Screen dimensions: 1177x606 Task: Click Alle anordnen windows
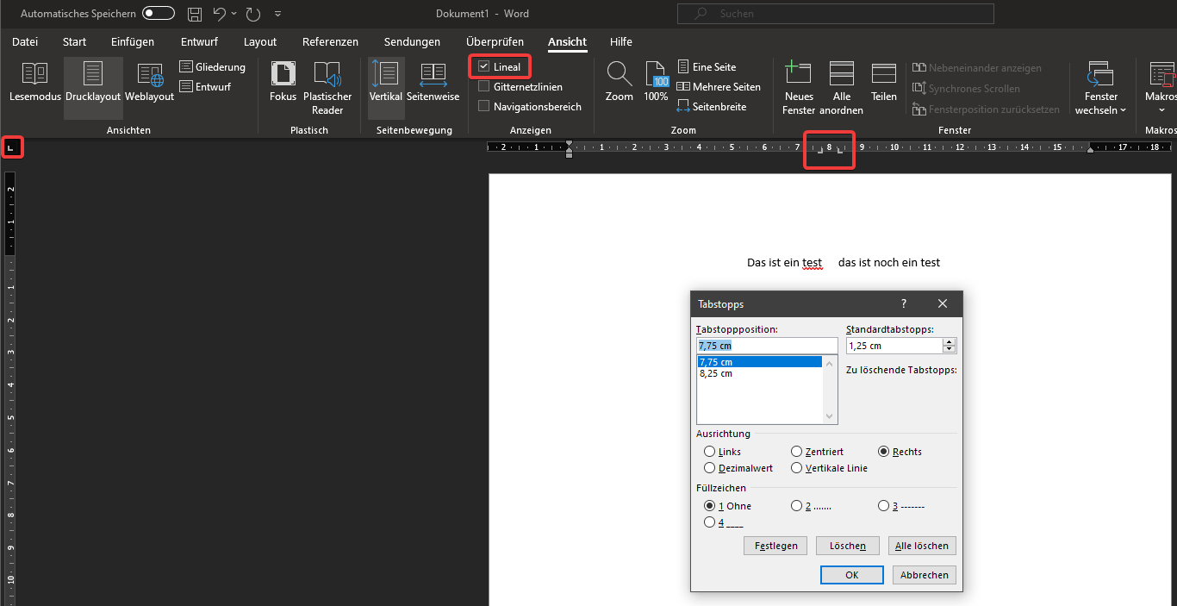pos(842,89)
